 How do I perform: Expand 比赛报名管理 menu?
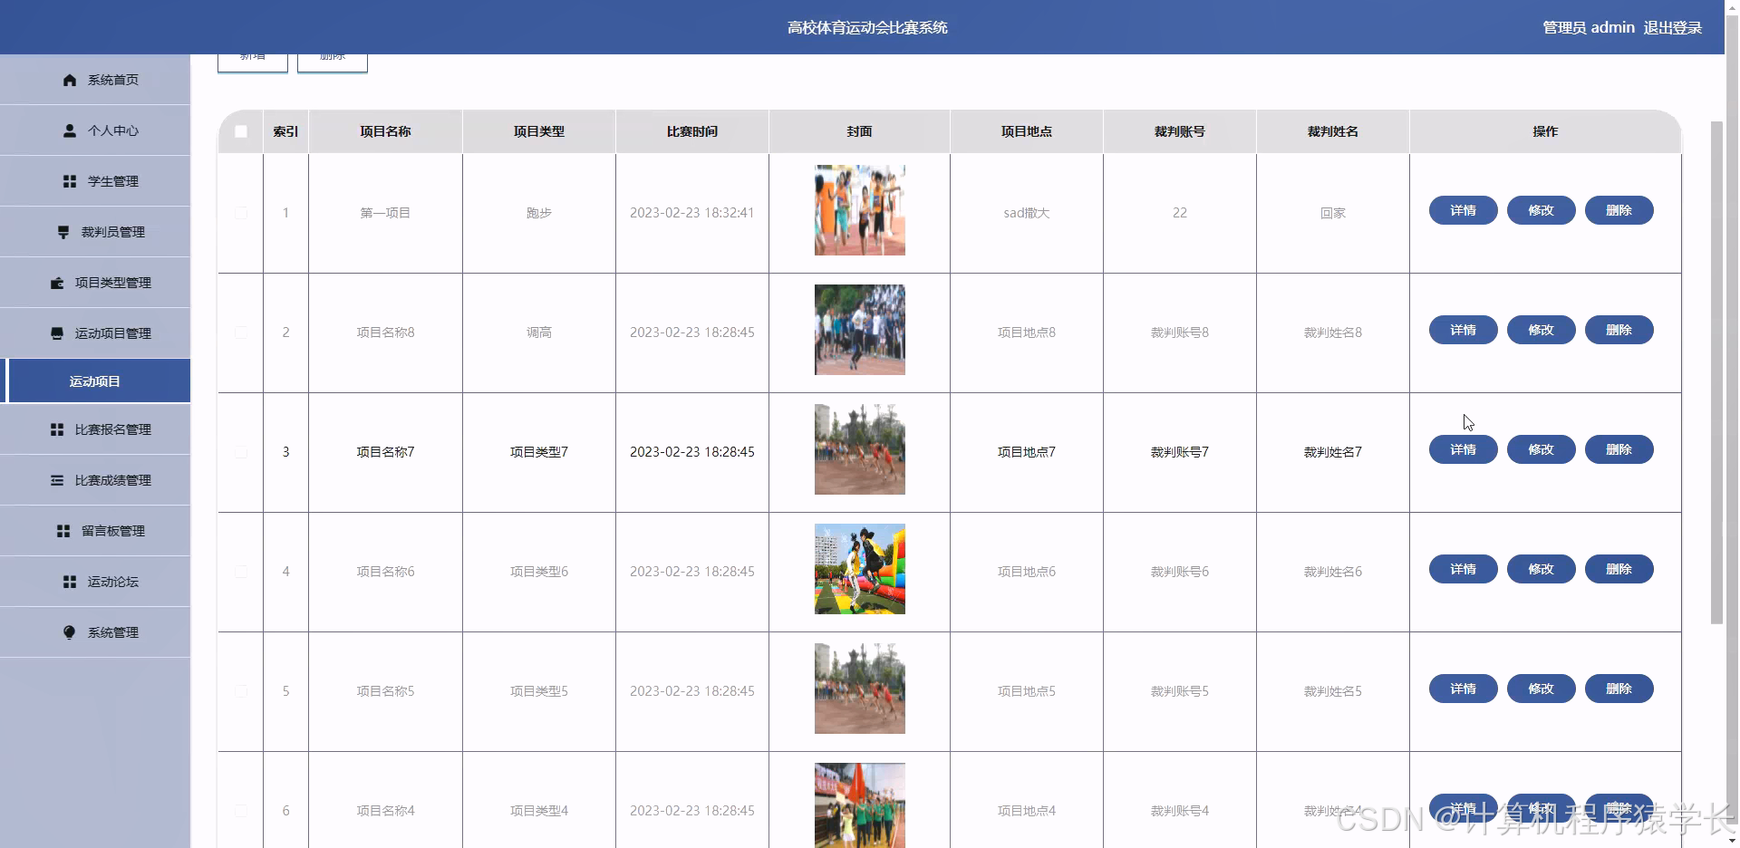pyautogui.click(x=95, y=429)
